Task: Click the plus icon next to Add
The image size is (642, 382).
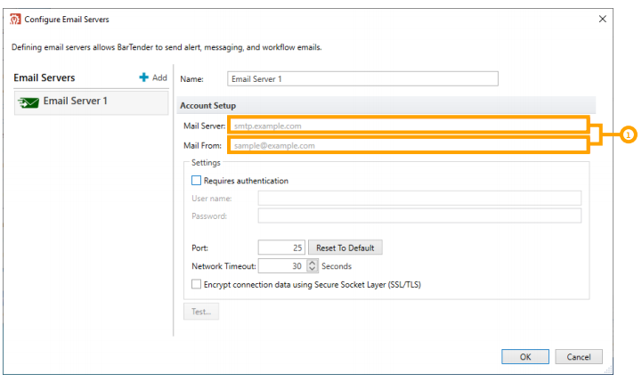Action: pyautogui.click(x=143, y=77)
